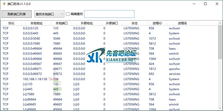The image size is (223, 111).
Task: Click the 刷新端口列表 refresh button
Action: (17, 14)
